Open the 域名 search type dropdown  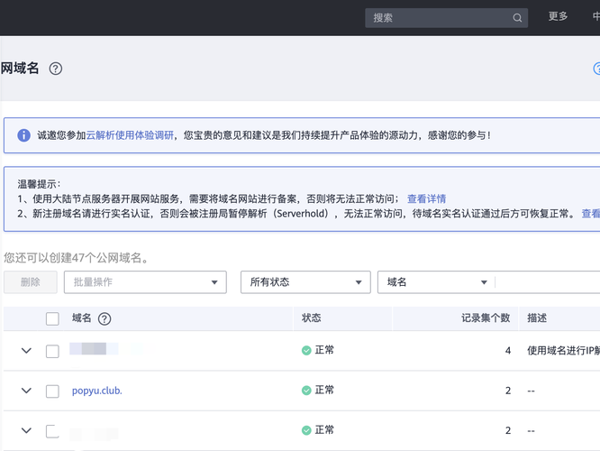tap(436, 282)
